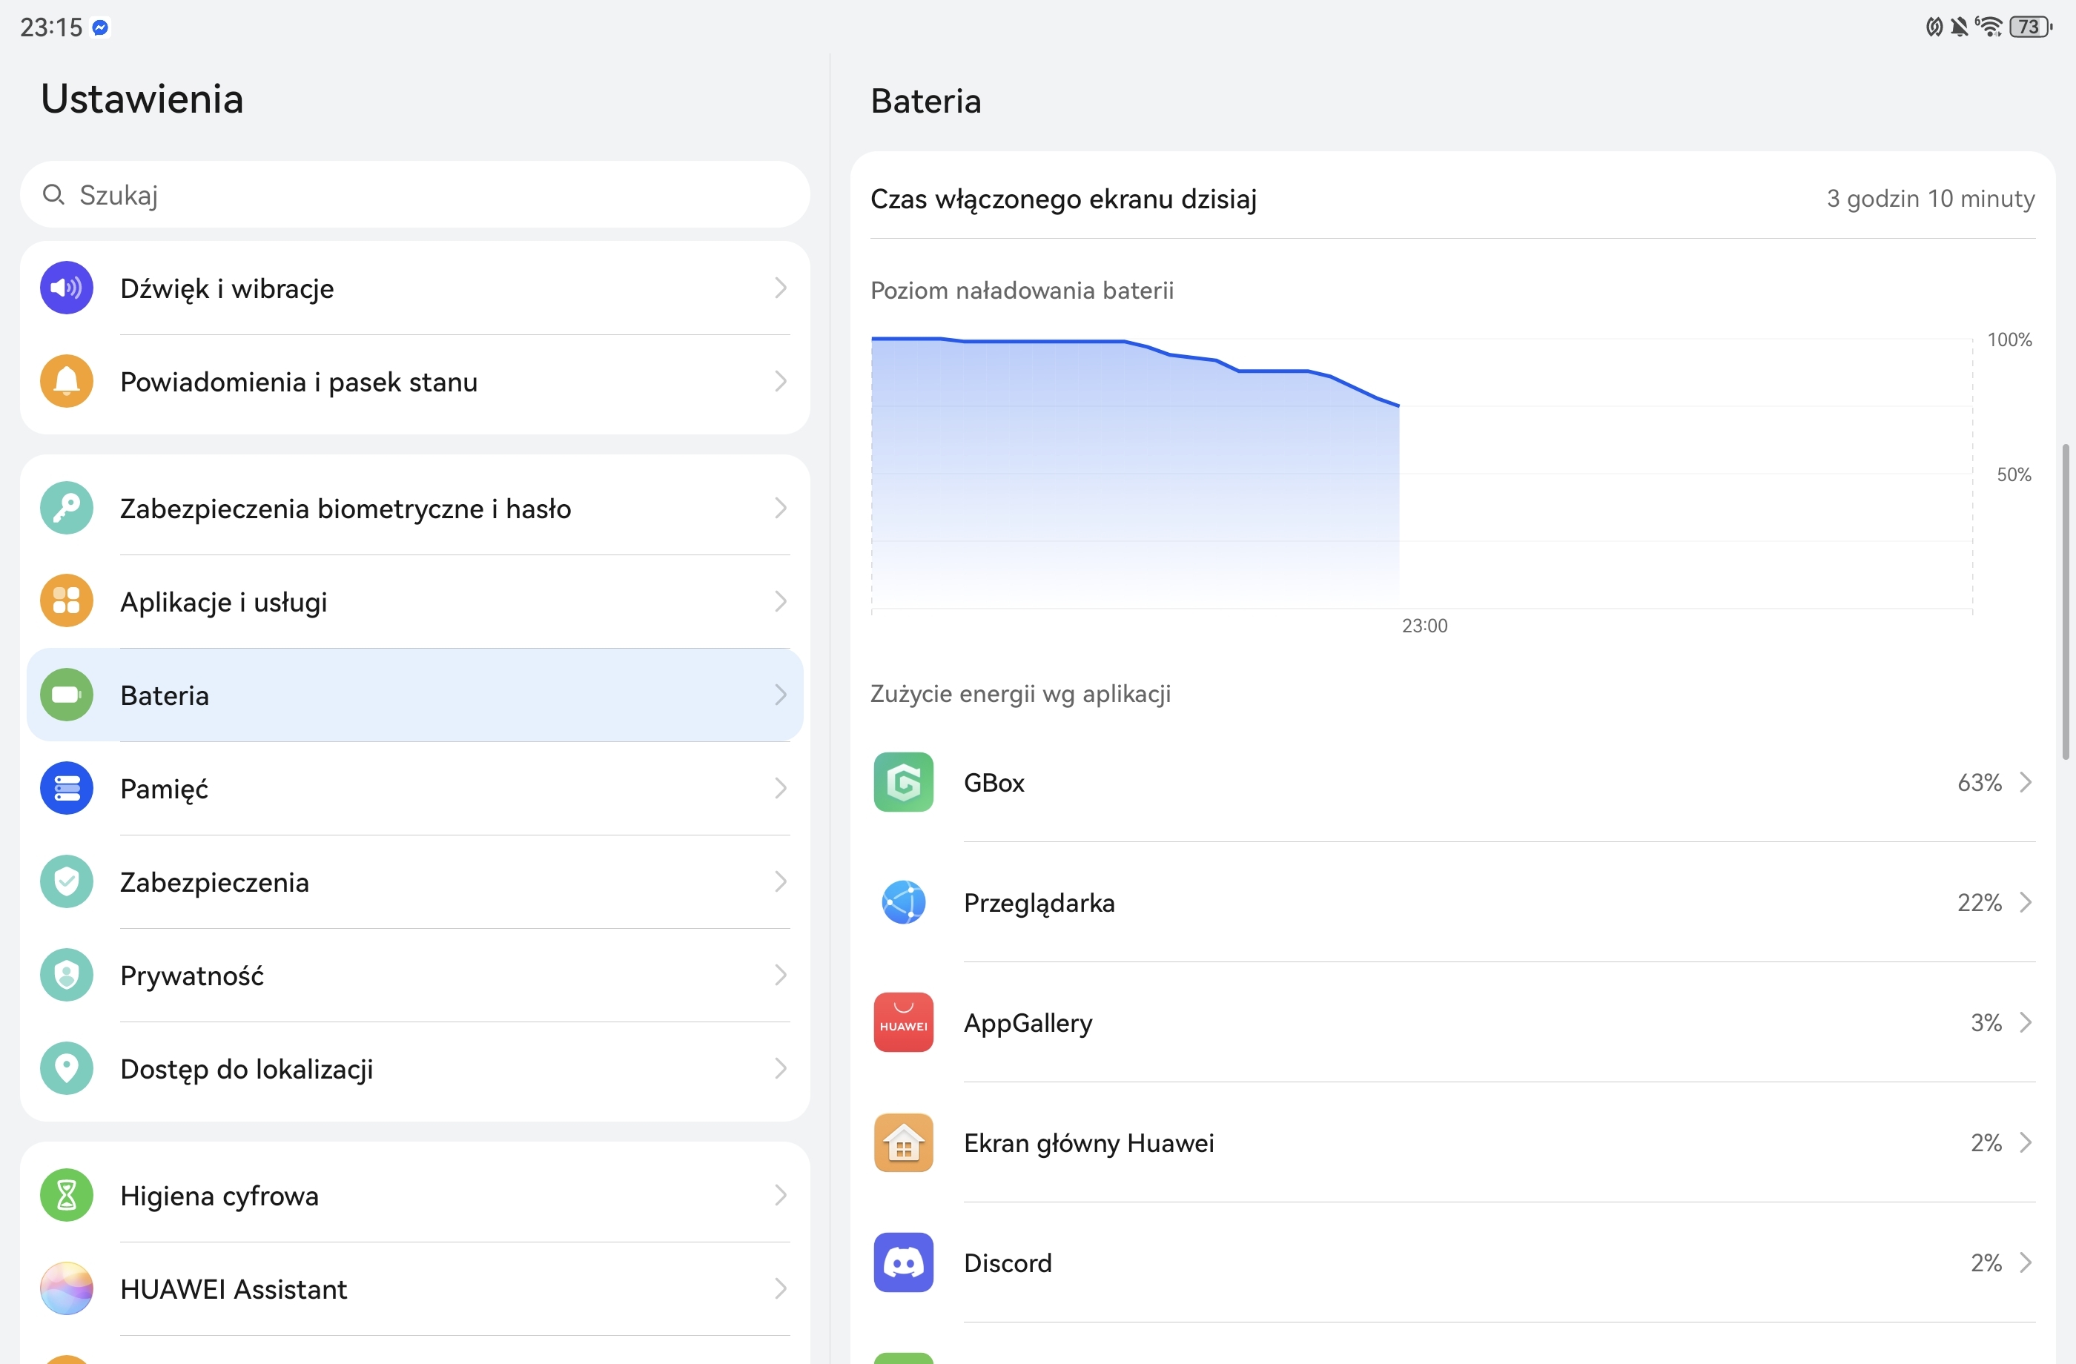2076x1364 pixels.
Task: Expand Powiadomienia i pasek stanu chevron
Action: pyautogui.click(x=781, y=381)
